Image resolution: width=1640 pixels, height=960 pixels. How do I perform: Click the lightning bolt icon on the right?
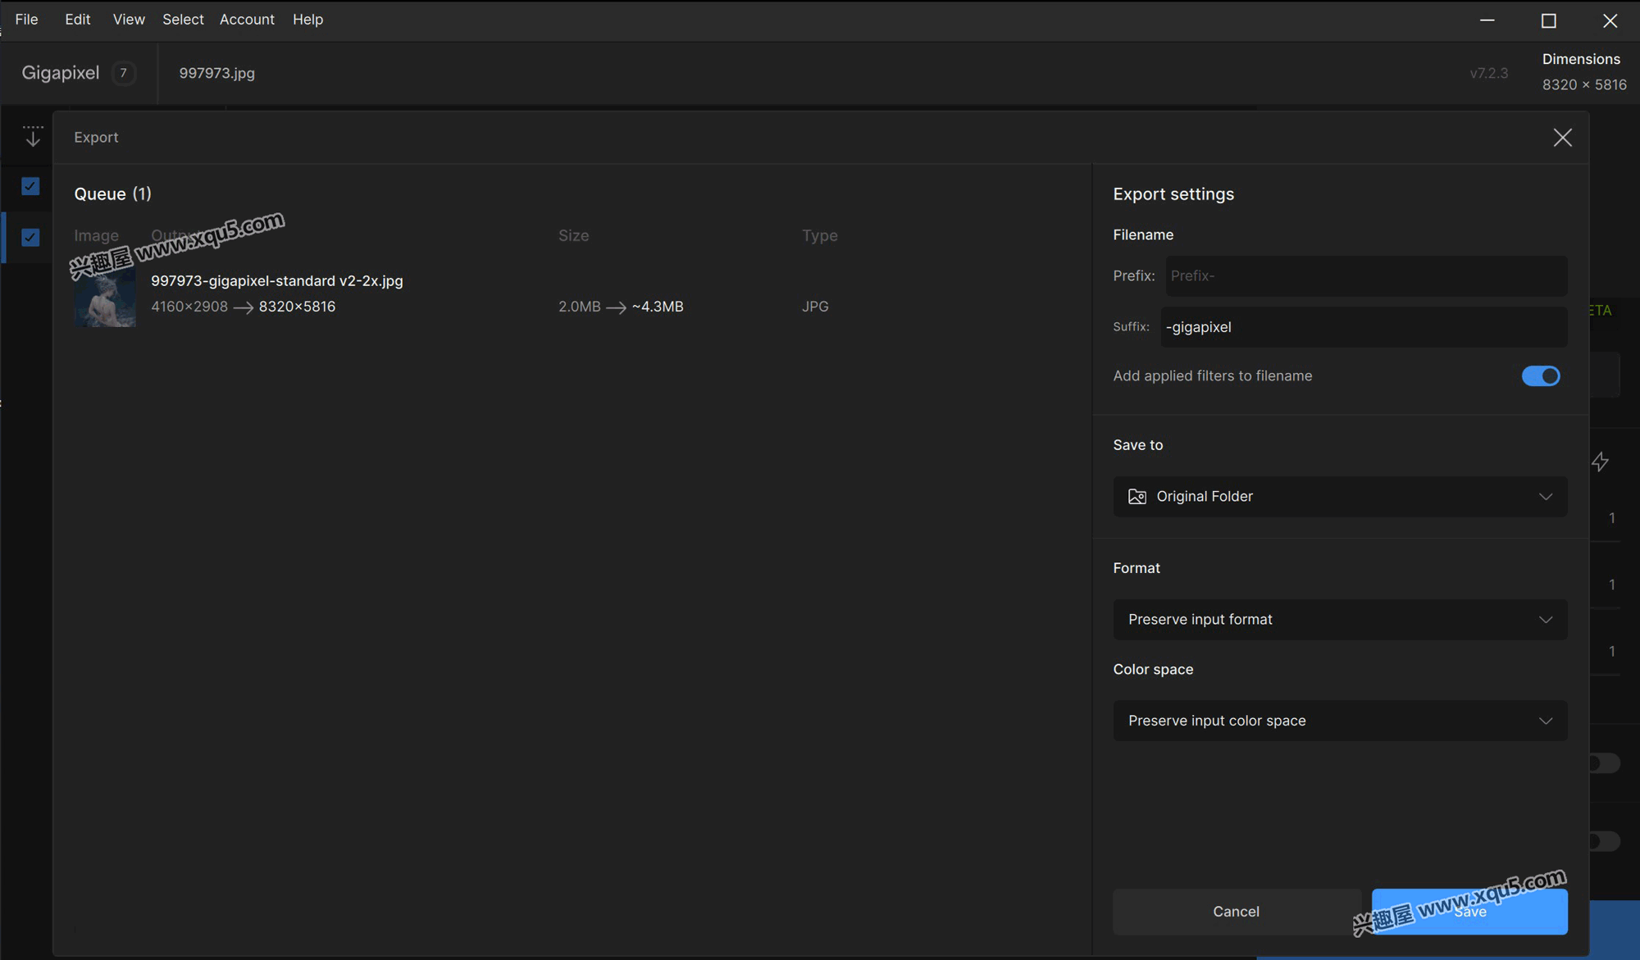pos(1600,462)
